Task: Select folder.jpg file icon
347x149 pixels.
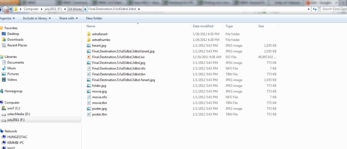Action: click(x=89, y=86)
